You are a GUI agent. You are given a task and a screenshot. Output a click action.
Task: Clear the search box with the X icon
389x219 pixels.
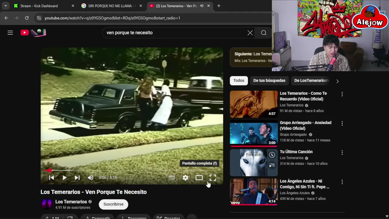(250, 33)
